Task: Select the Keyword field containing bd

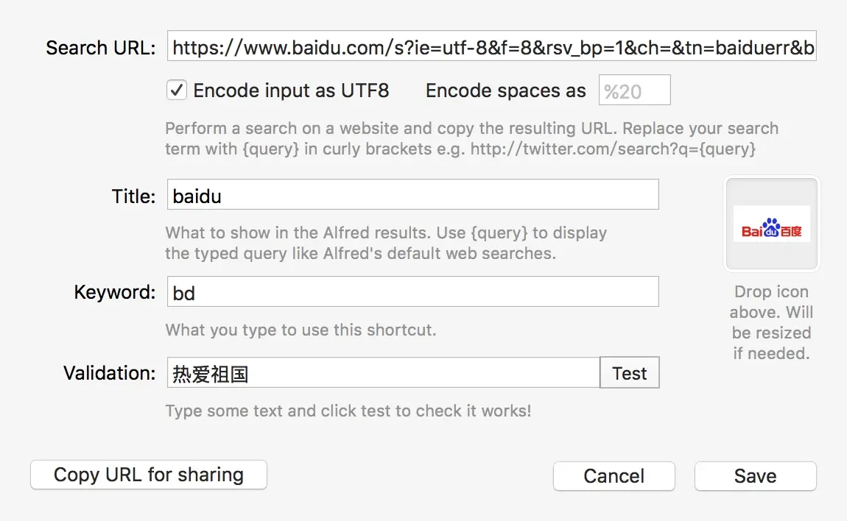Action: pos(412,292)
